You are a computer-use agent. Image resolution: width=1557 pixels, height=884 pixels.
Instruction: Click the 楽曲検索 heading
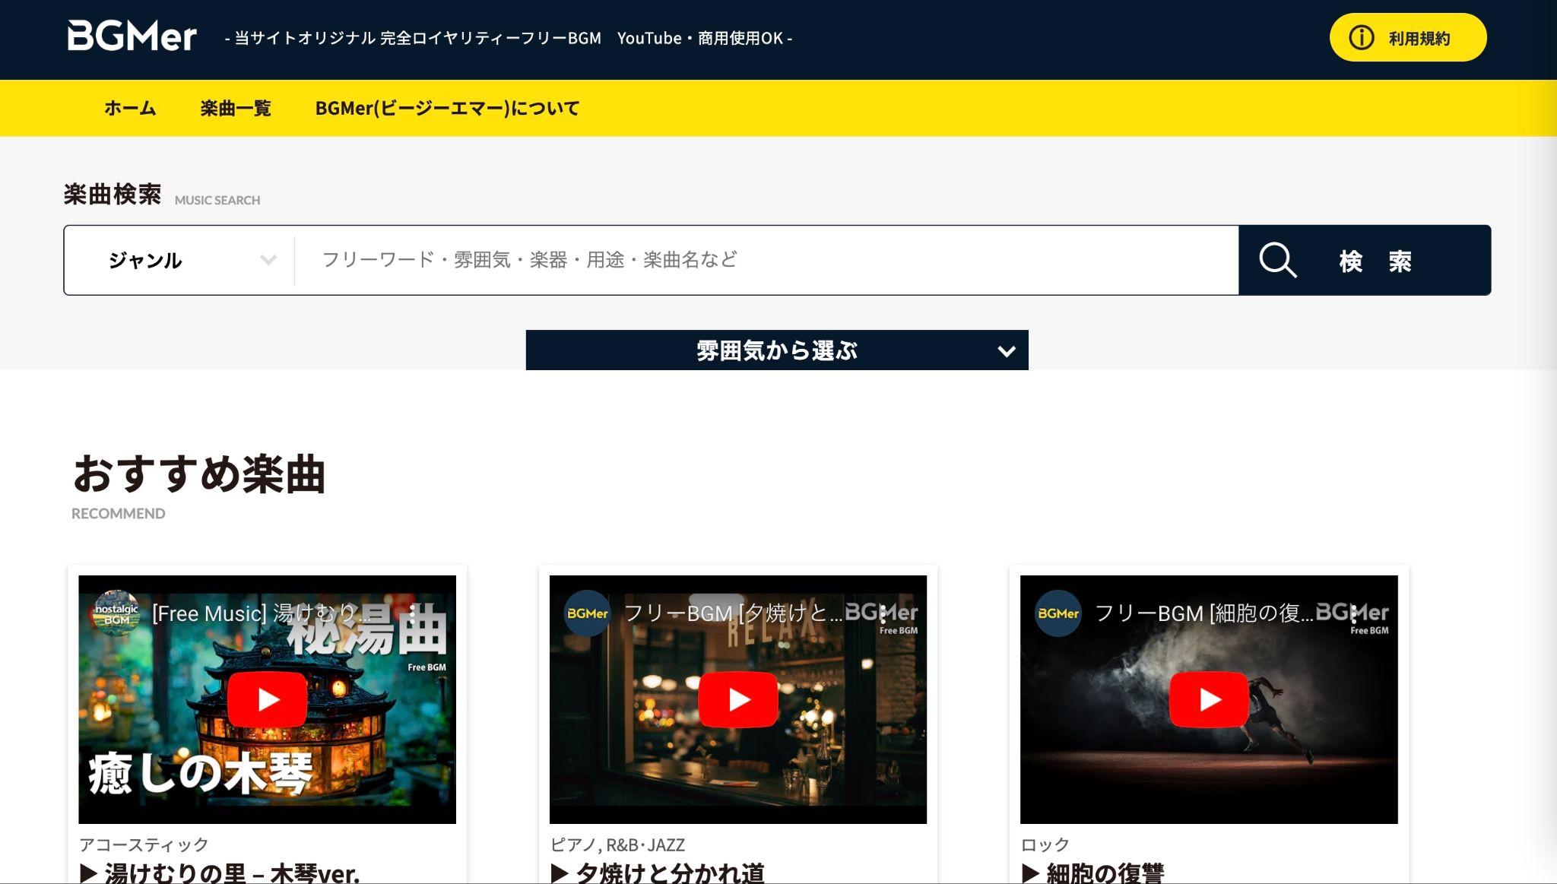coord(113,195)
